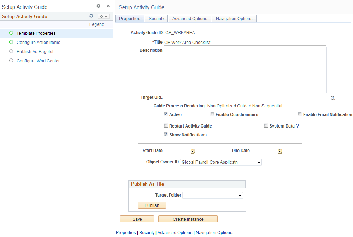
Task: Click the Create Instance button
Action: pyautogui.click(x=188, y=219)
